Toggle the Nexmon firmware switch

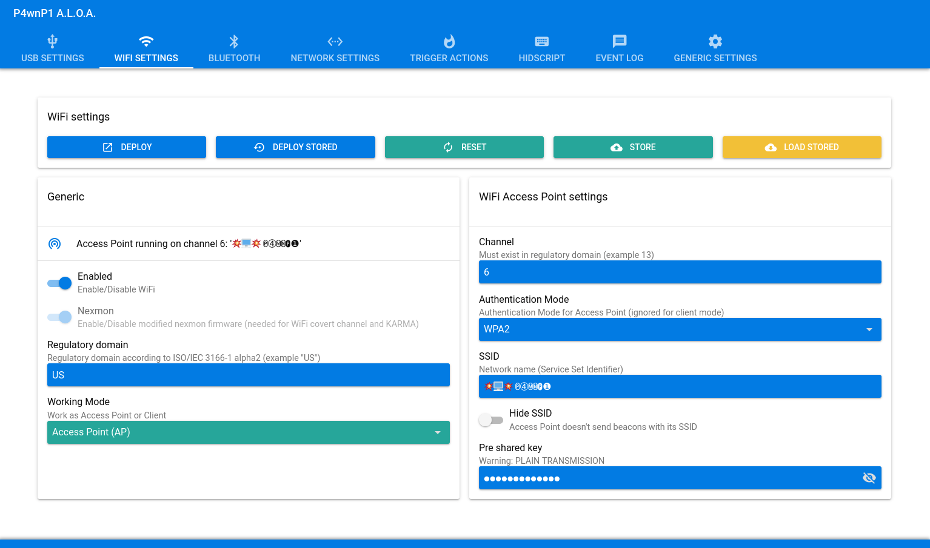click(60, 317)
